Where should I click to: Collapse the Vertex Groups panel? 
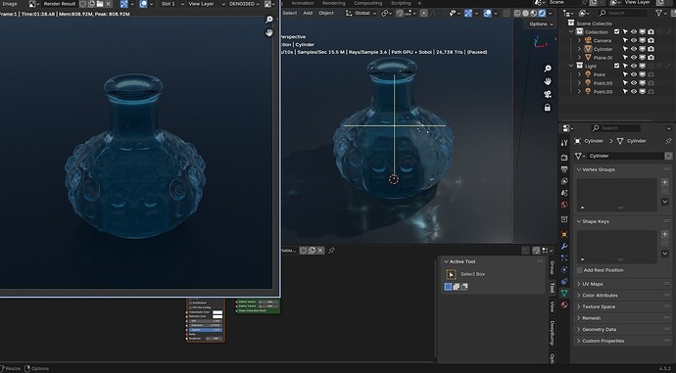pos(579,169)
